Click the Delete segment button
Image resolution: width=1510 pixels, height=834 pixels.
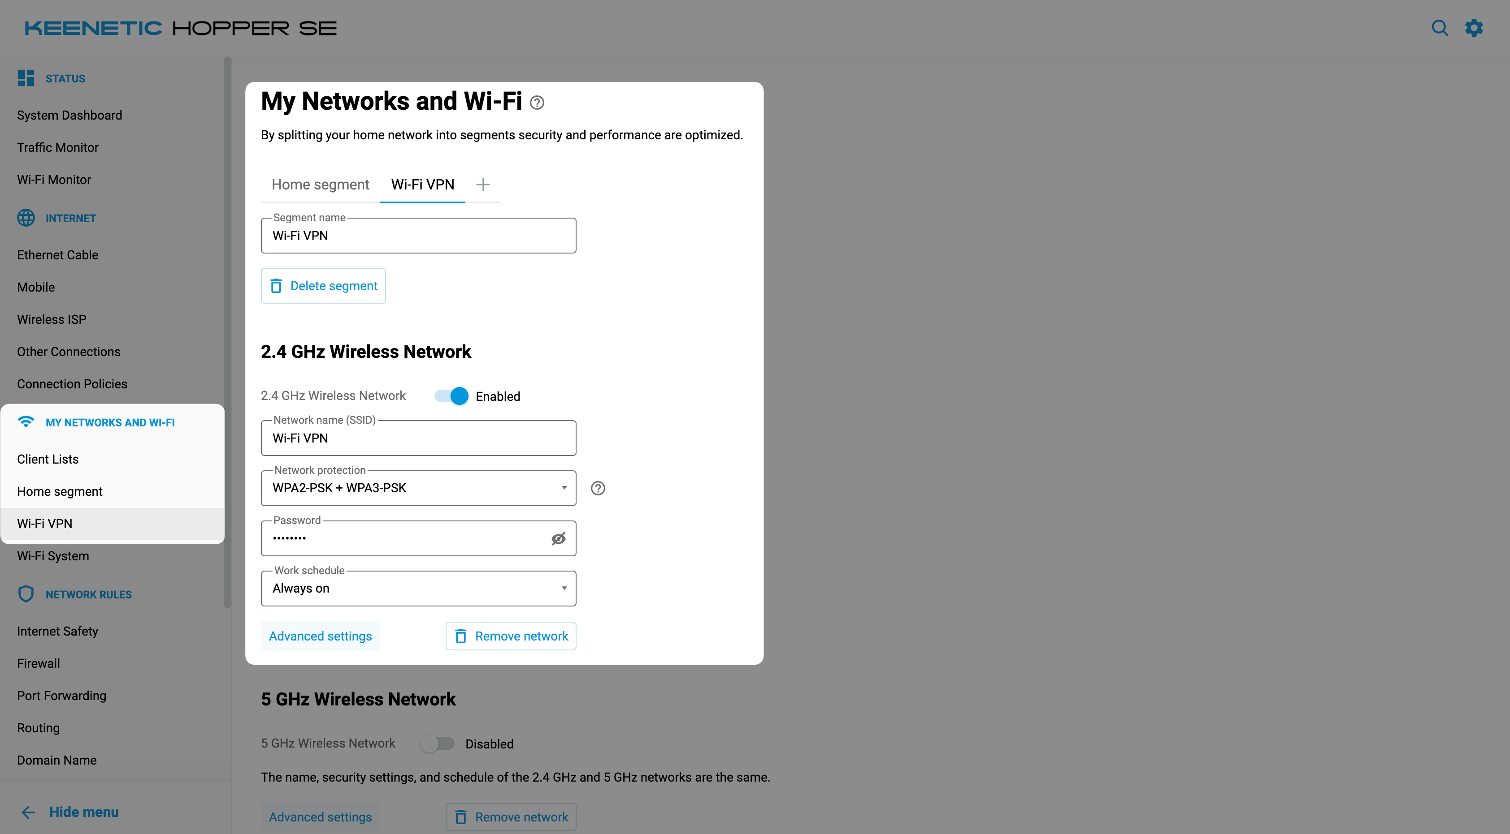pyautogui.click(x=323, y=286)
